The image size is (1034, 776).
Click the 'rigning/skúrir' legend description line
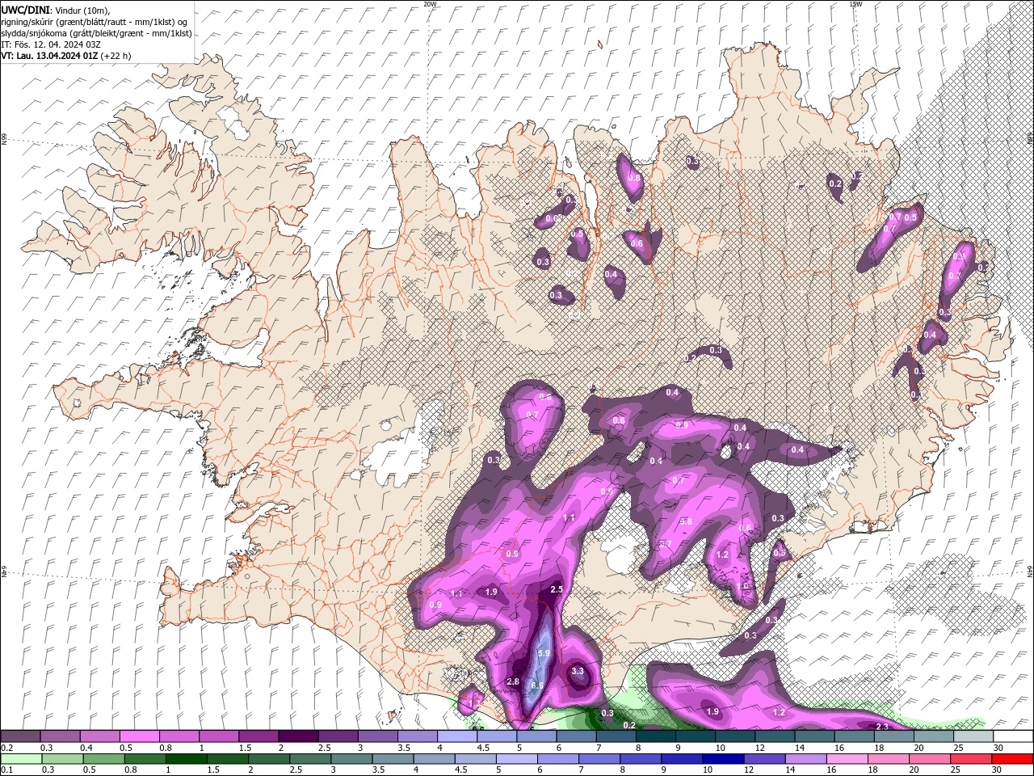tap(95, 22)
